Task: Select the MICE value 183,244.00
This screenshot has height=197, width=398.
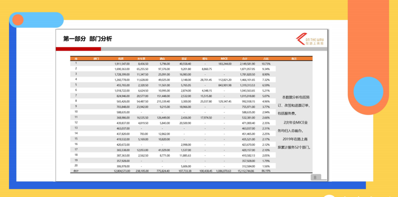Action: pyautogui.click(x=225, y=64)
